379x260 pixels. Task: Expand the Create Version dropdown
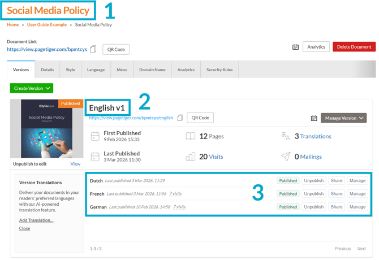[x=32, y=88]
